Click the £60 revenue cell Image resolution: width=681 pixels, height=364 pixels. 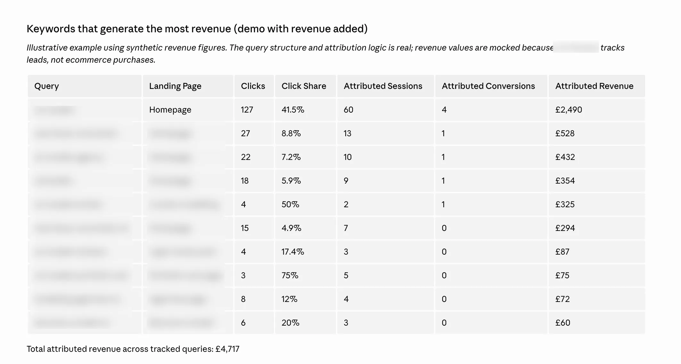tap(563, 323)
